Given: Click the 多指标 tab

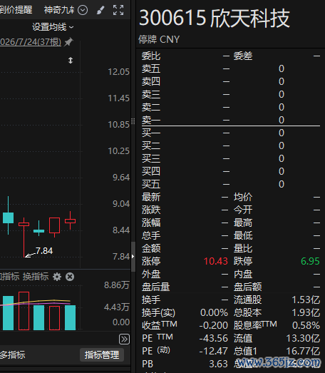Looking at the screenshot, I should (x=13, y=355).
